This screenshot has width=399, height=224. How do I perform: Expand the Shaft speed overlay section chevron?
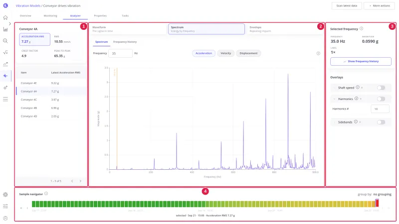pyautogui.click(x=334, y=88)
